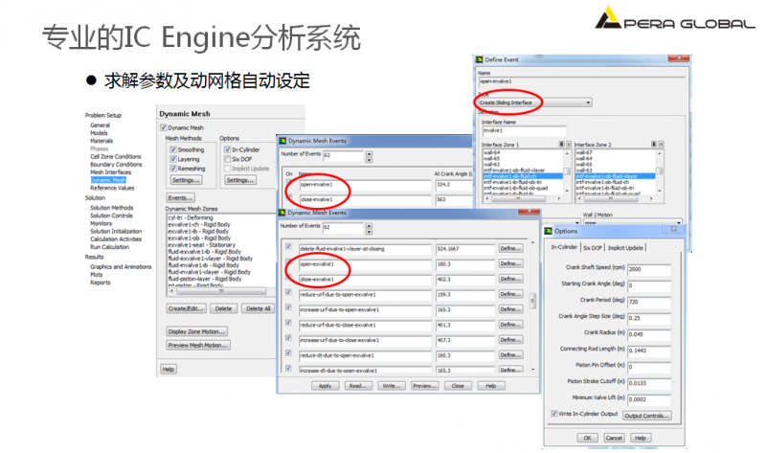The width and height of the screenshot is (766, 453).
Task: Uncheck the increase-urf-due-to-close-exvalve1 event
Action: [289, 338]
